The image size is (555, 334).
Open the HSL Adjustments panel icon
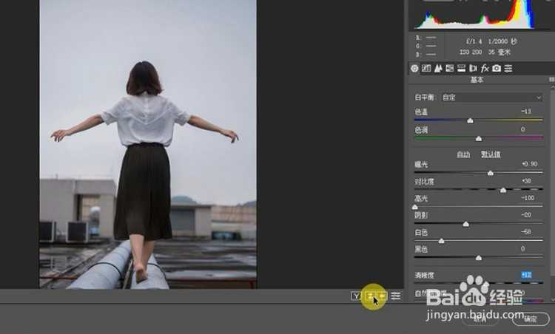[449, 68]
